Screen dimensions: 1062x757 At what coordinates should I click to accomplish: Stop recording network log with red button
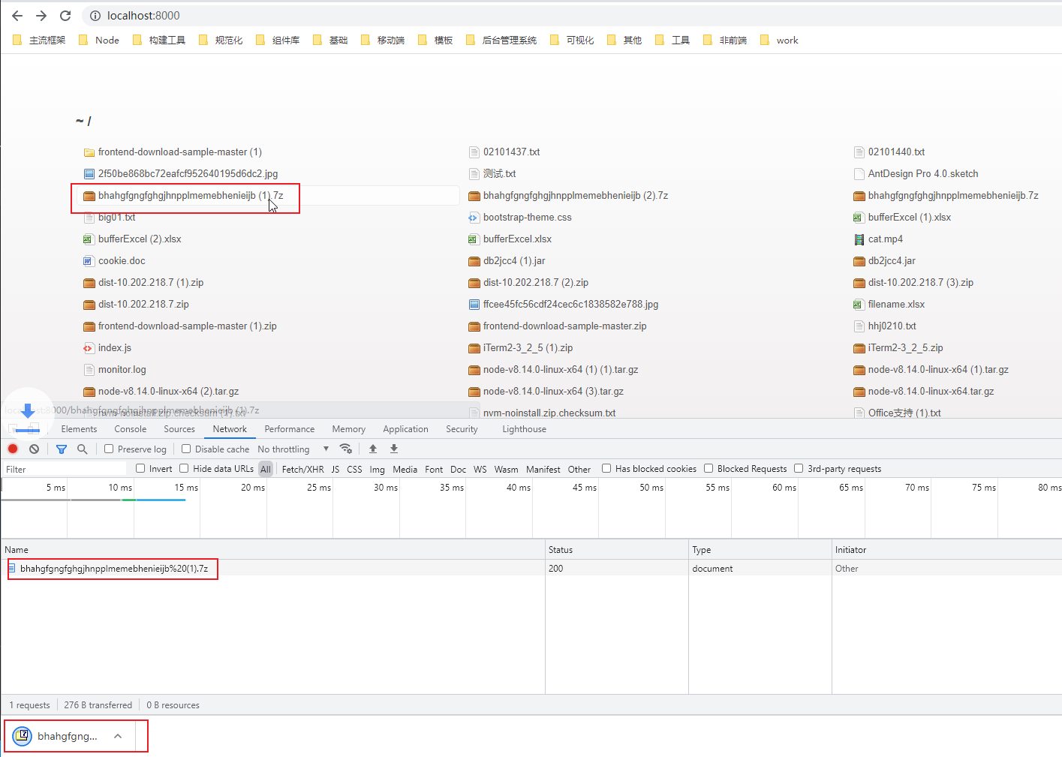13,449
